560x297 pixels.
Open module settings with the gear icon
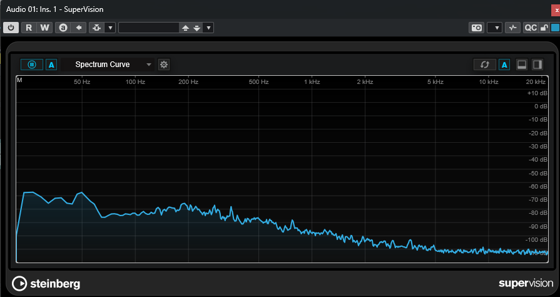[x=164, y=65]
